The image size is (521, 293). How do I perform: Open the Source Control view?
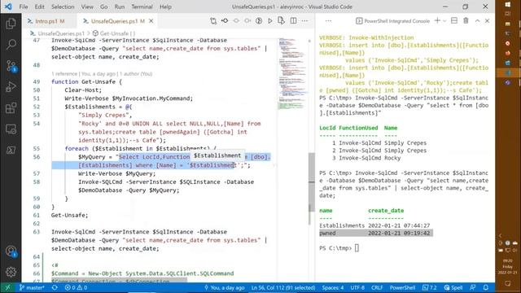[11, 66]
